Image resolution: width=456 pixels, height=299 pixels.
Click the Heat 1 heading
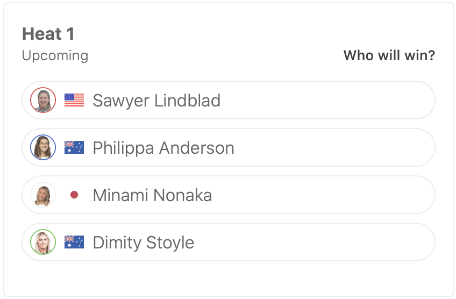tap(48, 34)
